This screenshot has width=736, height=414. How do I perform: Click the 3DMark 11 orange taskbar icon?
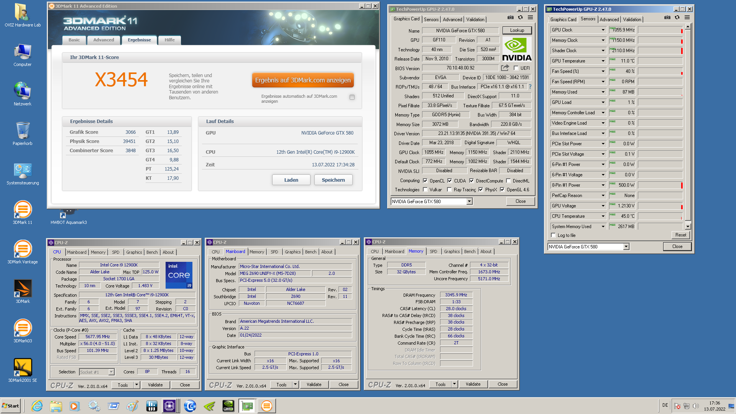(266, 406)
